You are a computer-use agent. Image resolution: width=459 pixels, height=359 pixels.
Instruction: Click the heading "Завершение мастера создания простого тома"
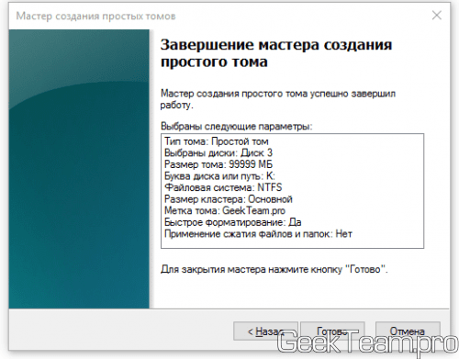click(276, 53)
